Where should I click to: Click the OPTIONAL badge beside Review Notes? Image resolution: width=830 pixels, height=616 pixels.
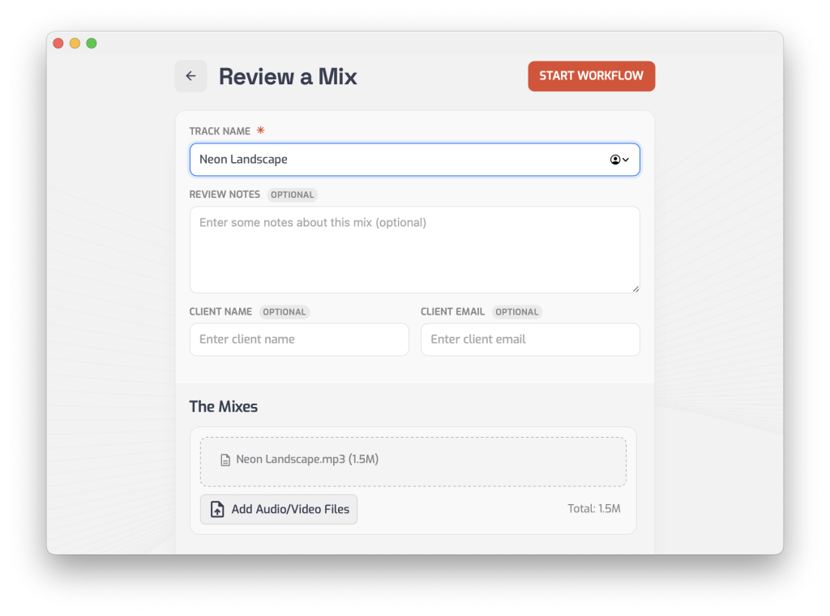tap(292, 195)
